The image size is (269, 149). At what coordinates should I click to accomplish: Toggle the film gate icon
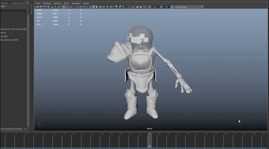[x=67, y=7]
